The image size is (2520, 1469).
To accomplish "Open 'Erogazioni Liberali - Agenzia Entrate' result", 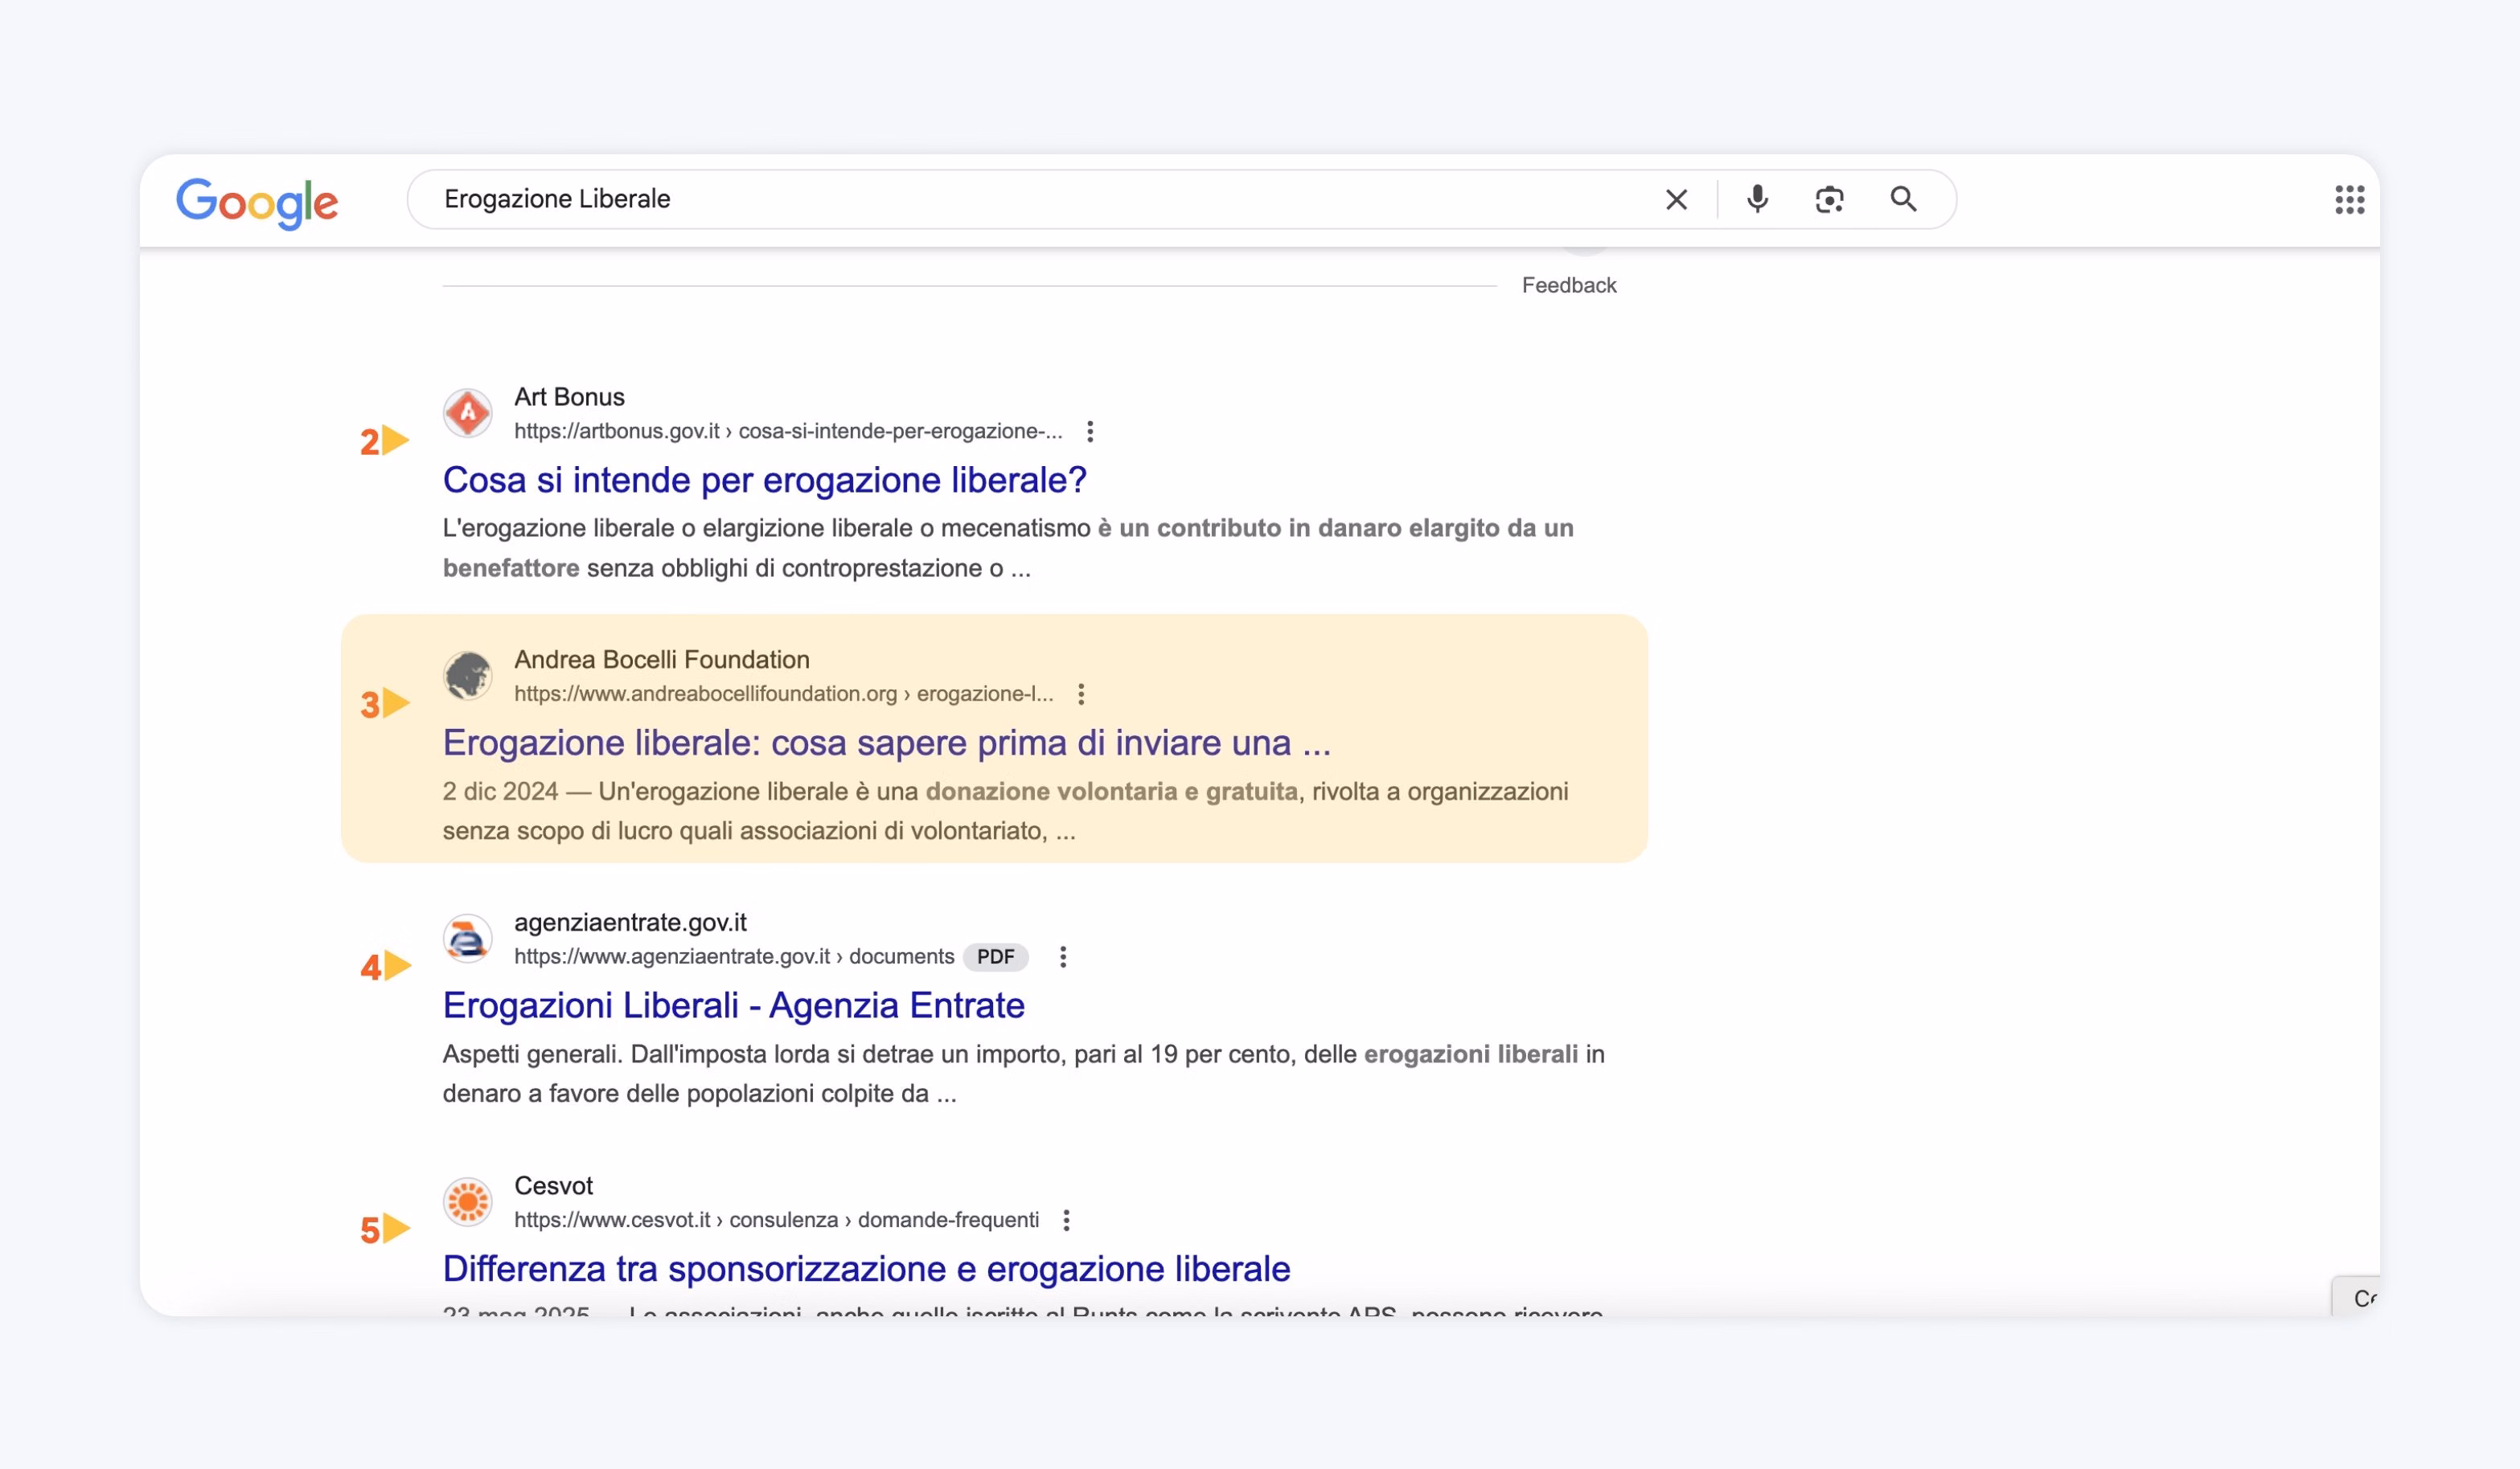I will [733, 1006].
